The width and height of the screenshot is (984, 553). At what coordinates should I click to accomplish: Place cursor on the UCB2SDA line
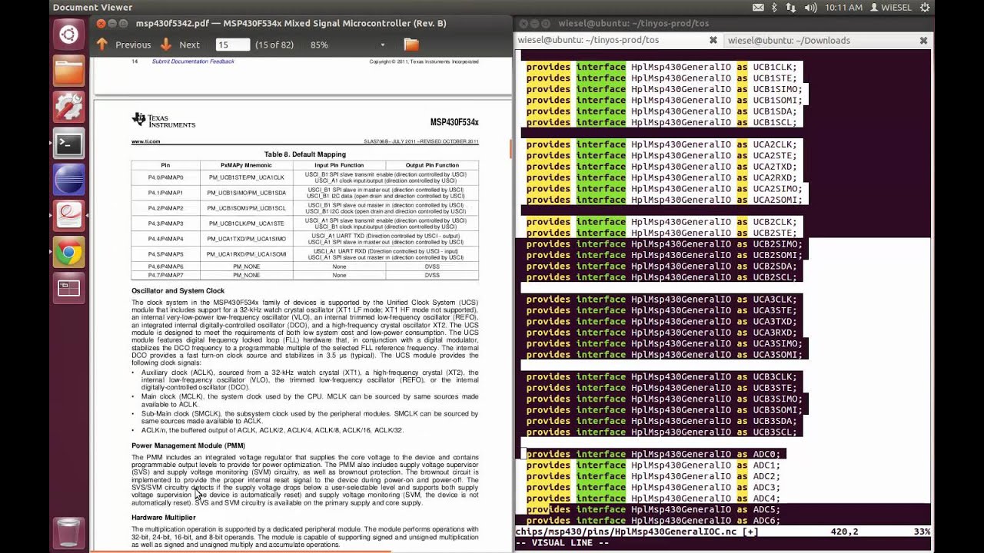tap(662, 267)
